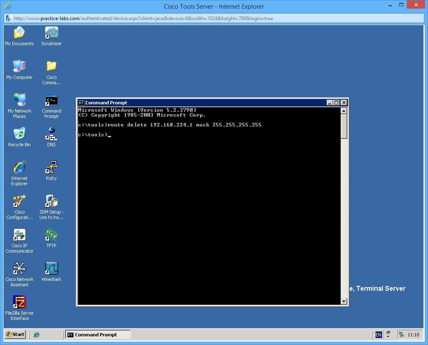Open the Scrutinizer application
The width and height of the screenshot is (428, 345).
(51, 33)
